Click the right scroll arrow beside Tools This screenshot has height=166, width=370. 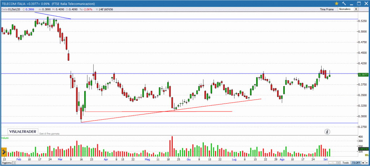tap(338, 163)
